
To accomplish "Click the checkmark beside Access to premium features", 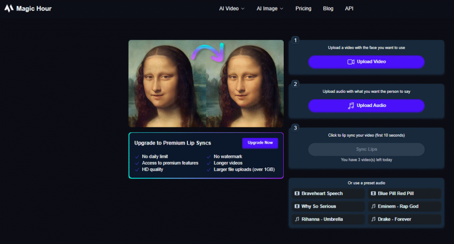I will (137, 163).
